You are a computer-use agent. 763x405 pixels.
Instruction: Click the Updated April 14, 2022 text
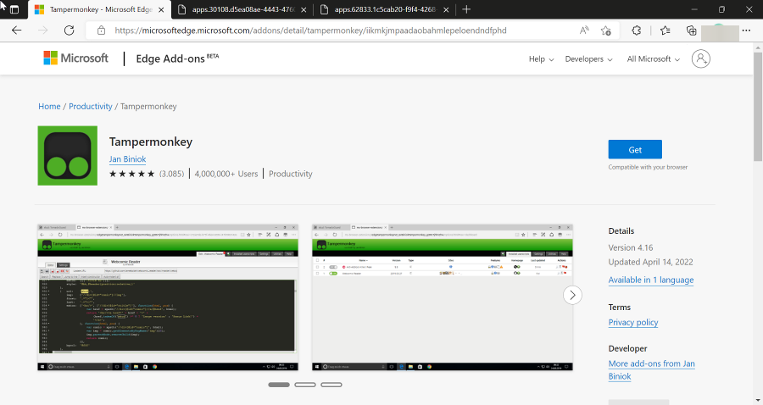click(650, 262)
